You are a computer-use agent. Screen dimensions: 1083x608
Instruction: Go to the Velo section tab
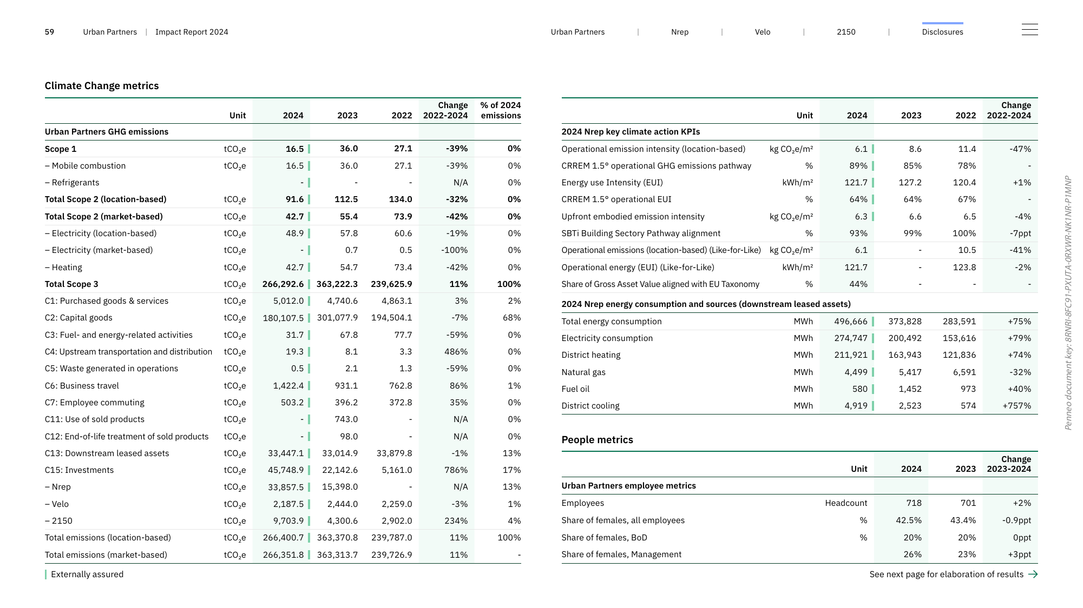[763, 32]
